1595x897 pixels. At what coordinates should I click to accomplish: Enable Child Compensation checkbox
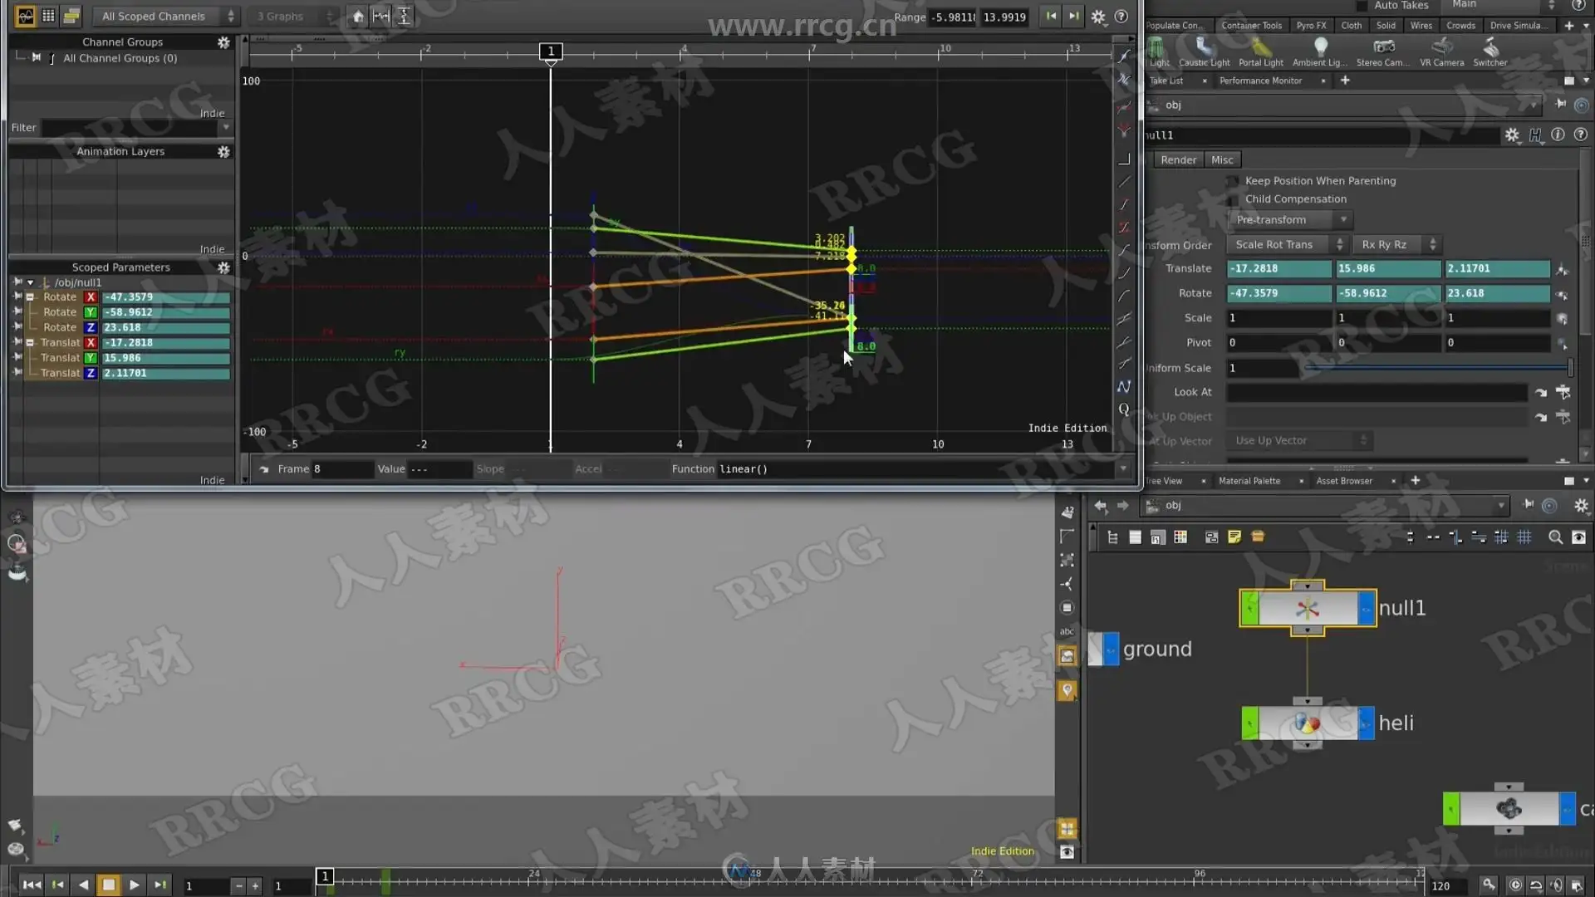(x=1233, y=199)
